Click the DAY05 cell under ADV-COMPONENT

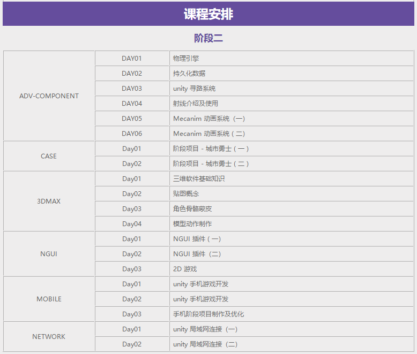tap(132, 119)
